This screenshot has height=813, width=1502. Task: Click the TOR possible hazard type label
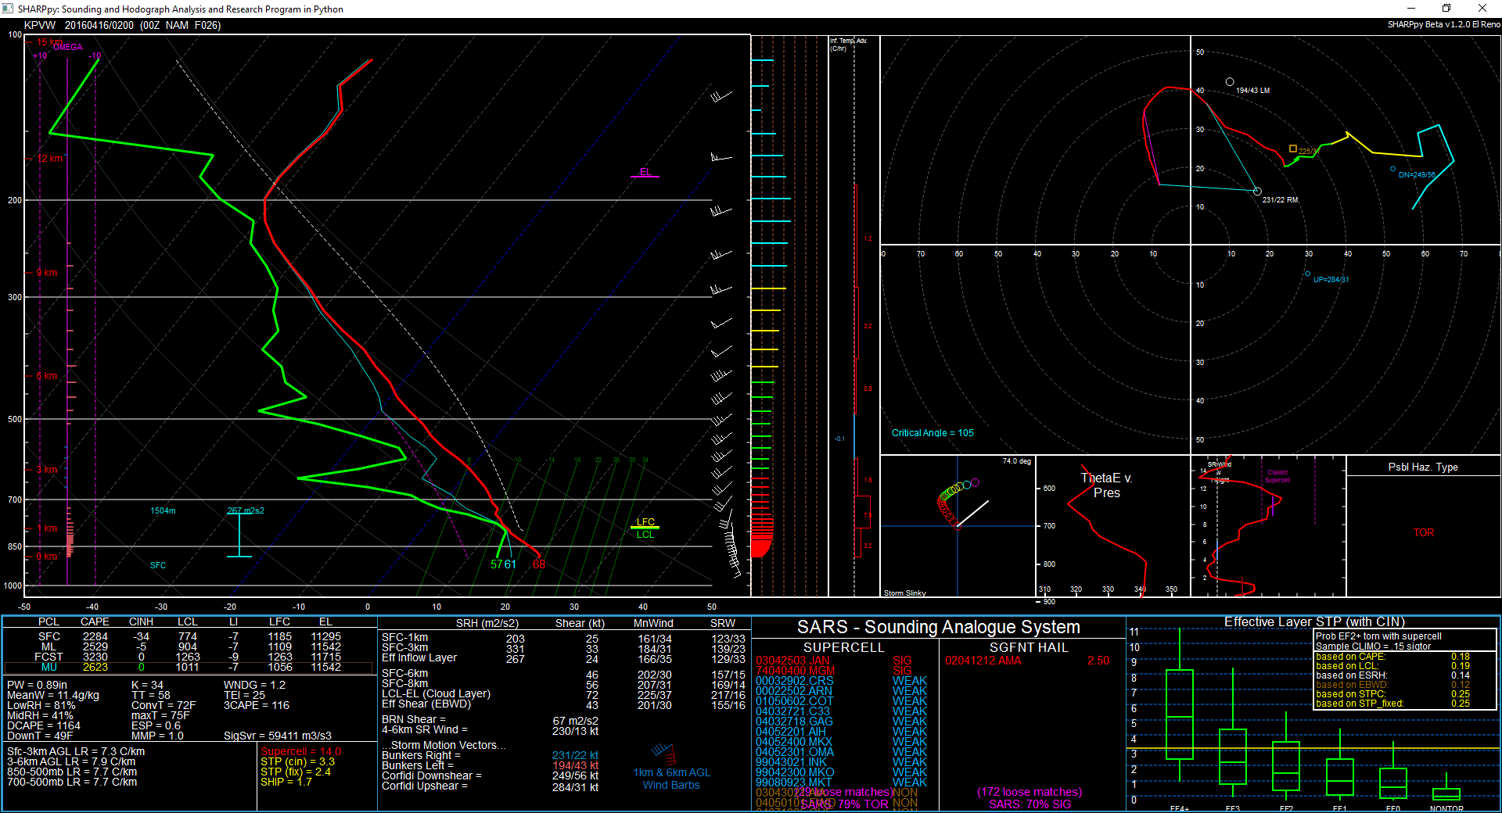pos(1423,533)
